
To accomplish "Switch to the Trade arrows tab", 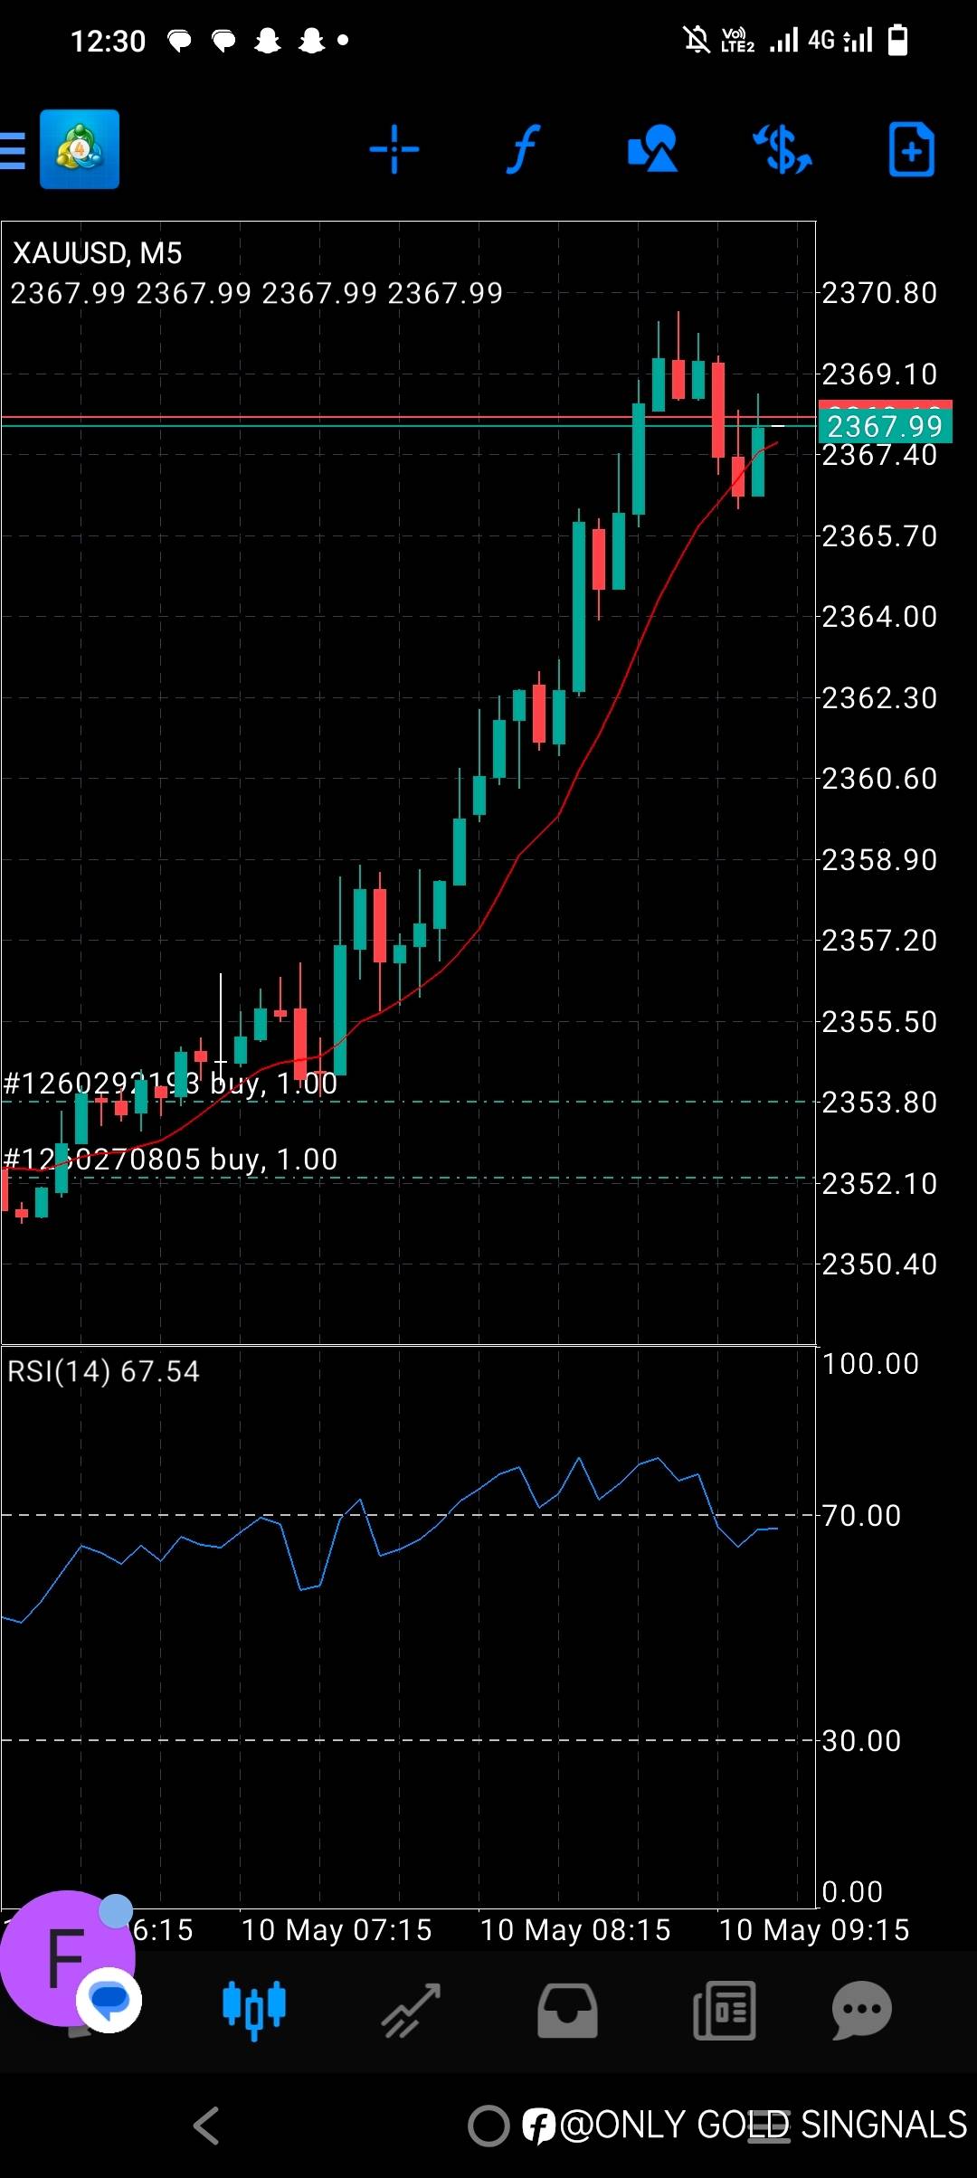I will (x=411, y=2011).
